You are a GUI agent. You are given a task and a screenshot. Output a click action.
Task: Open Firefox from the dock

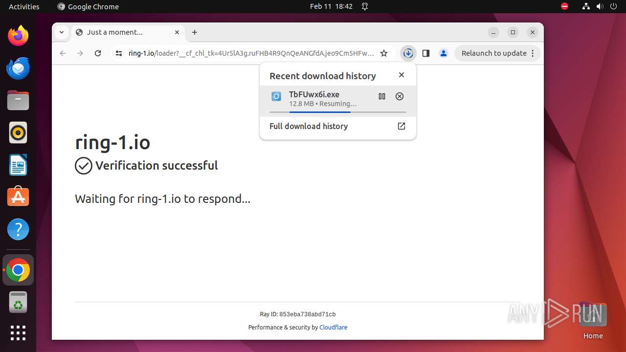point(18,36)
